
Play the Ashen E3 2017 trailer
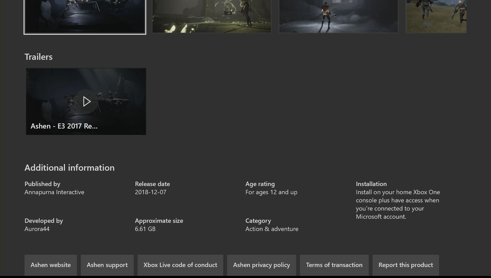click(87, 102)
